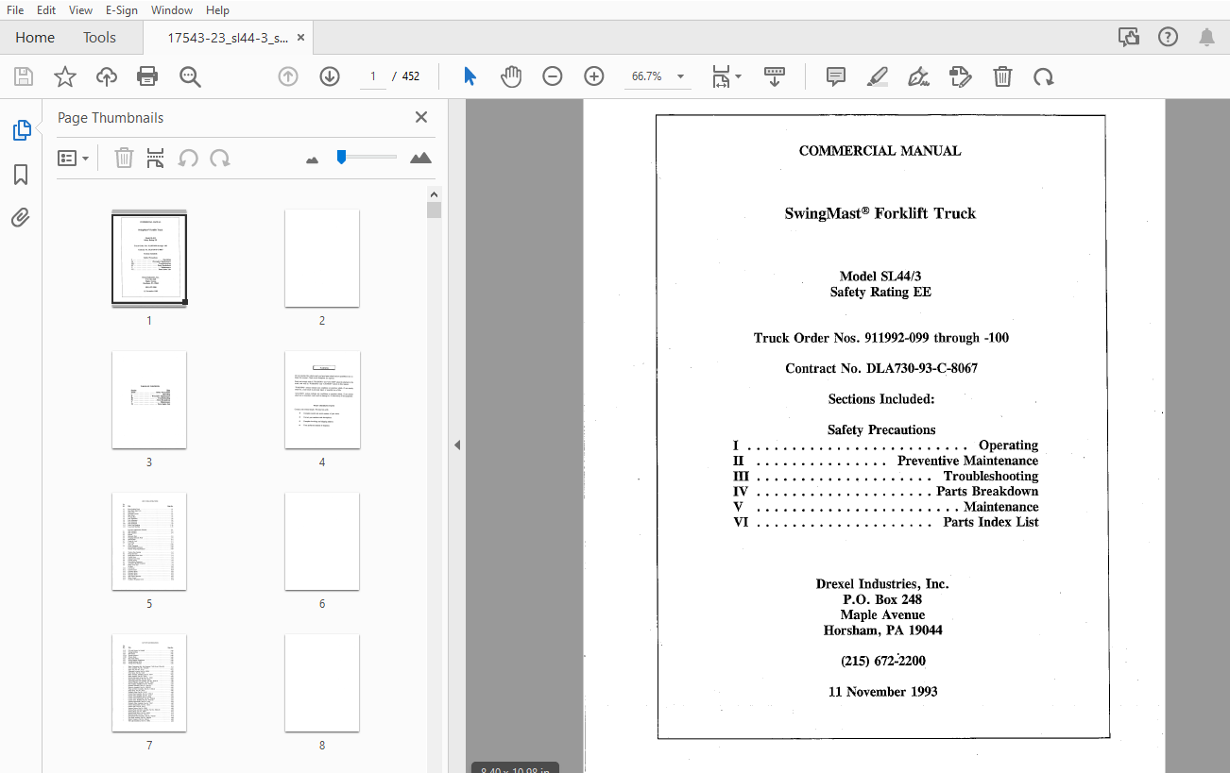Delete page with toolbar trash icon
The width and height of the screenshot is (1230, 773).
(1002, 76)
